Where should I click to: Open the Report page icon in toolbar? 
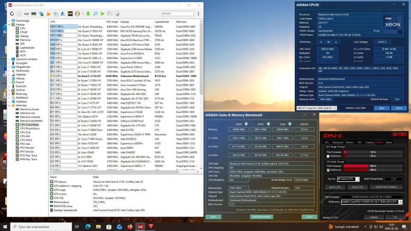pyautogui.click(x=19, y=14)
